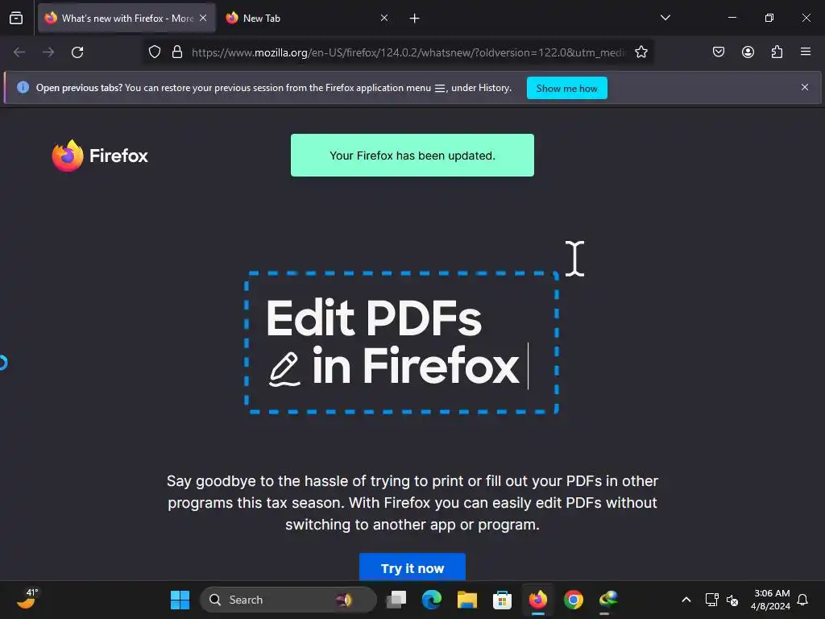Open the Firefox application menu
The image size is (825, 619).
806,52
